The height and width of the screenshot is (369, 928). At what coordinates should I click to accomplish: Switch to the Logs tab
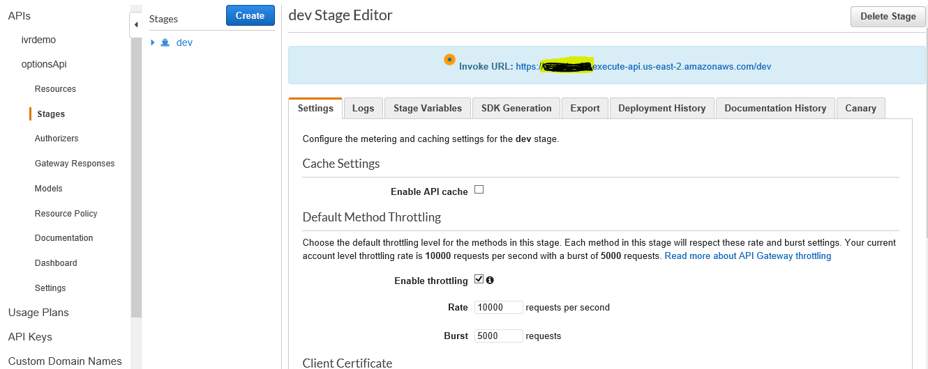pyautogui.click(x=363, y=108)
